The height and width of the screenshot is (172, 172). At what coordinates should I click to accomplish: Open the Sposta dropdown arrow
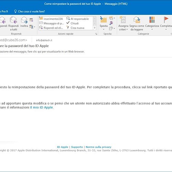(104, 30)
